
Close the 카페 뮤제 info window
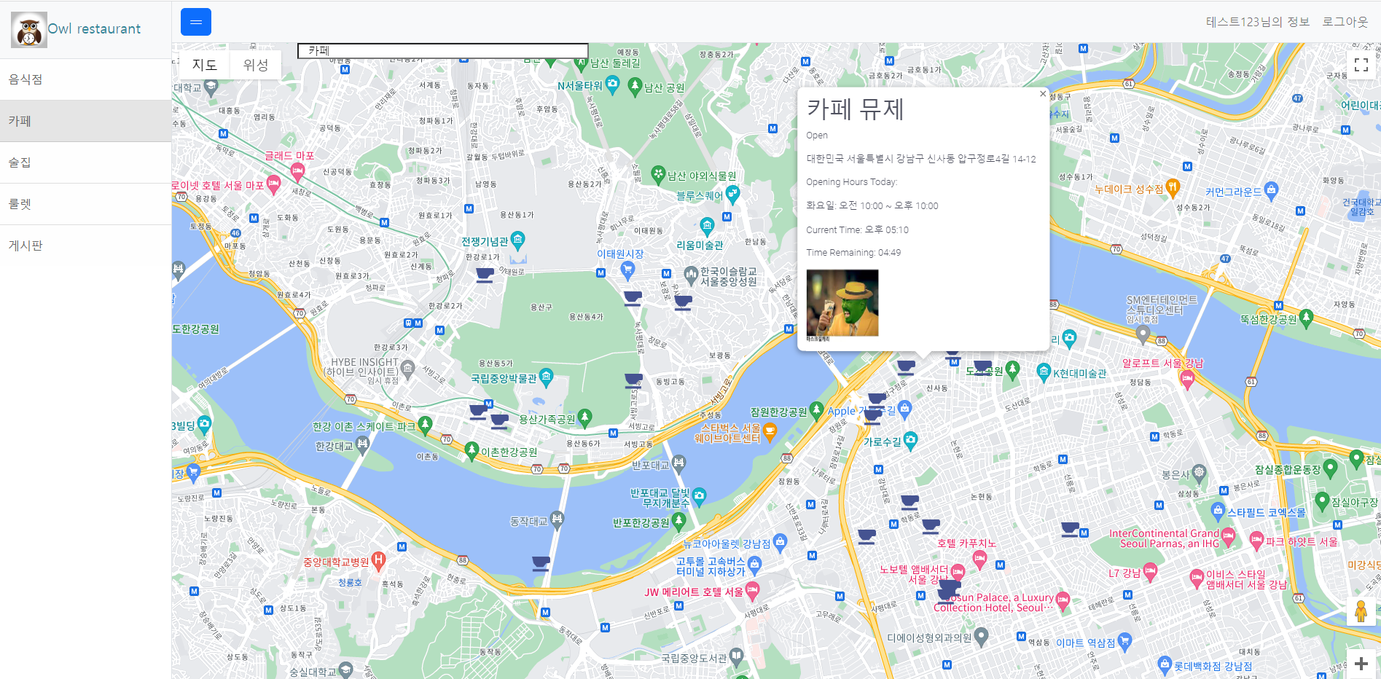pos(1043,94)
